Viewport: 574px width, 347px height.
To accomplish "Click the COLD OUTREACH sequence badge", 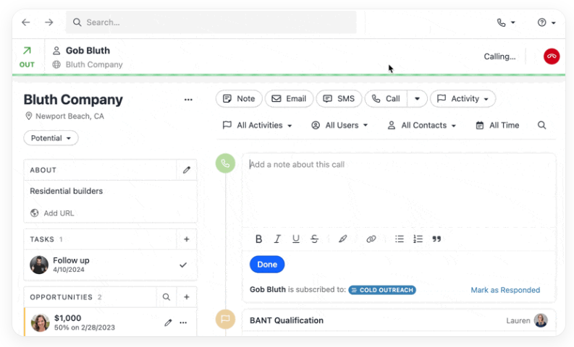I will point(382,290).
